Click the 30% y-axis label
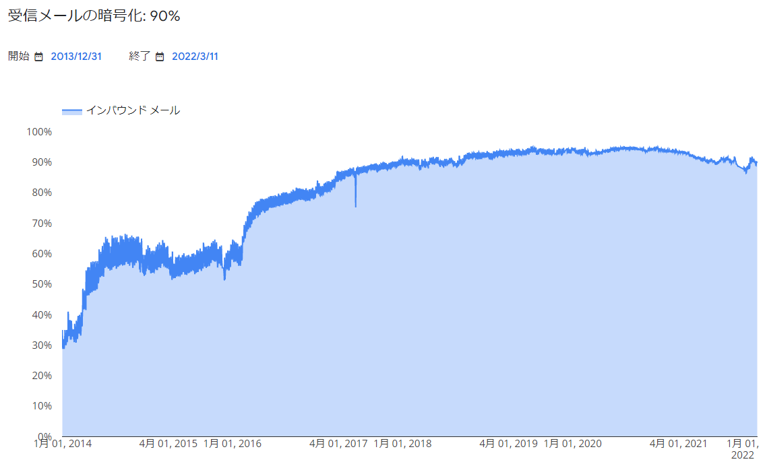Screen dimensions: 767x468 click(42, 345)
